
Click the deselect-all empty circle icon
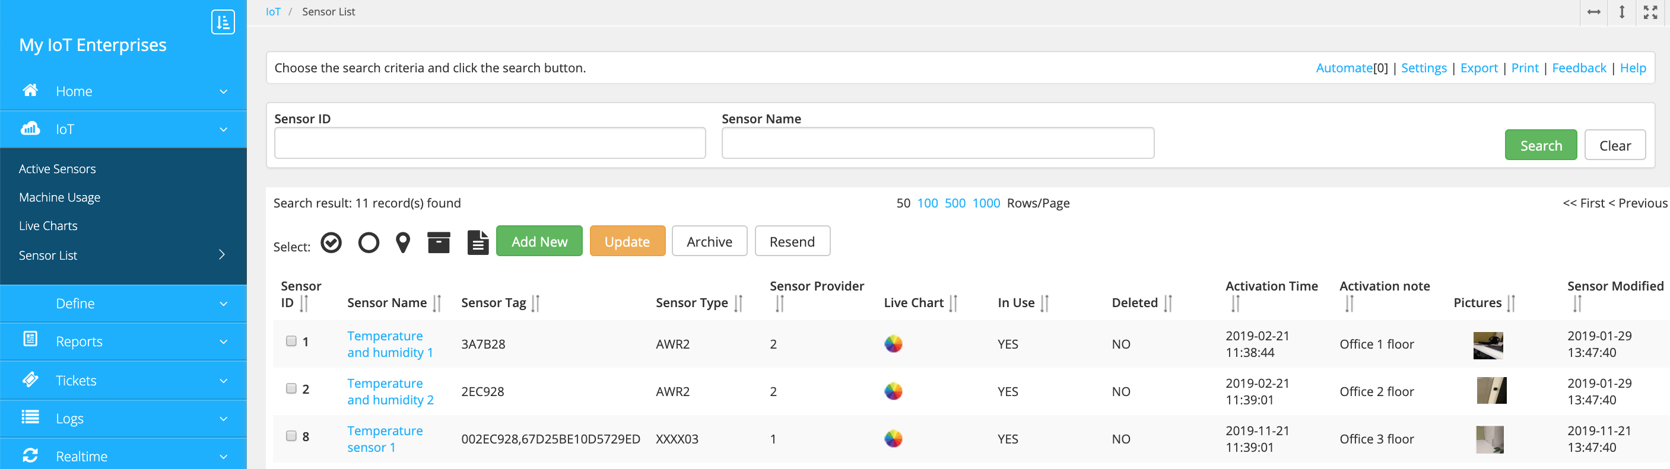(368, 243)
